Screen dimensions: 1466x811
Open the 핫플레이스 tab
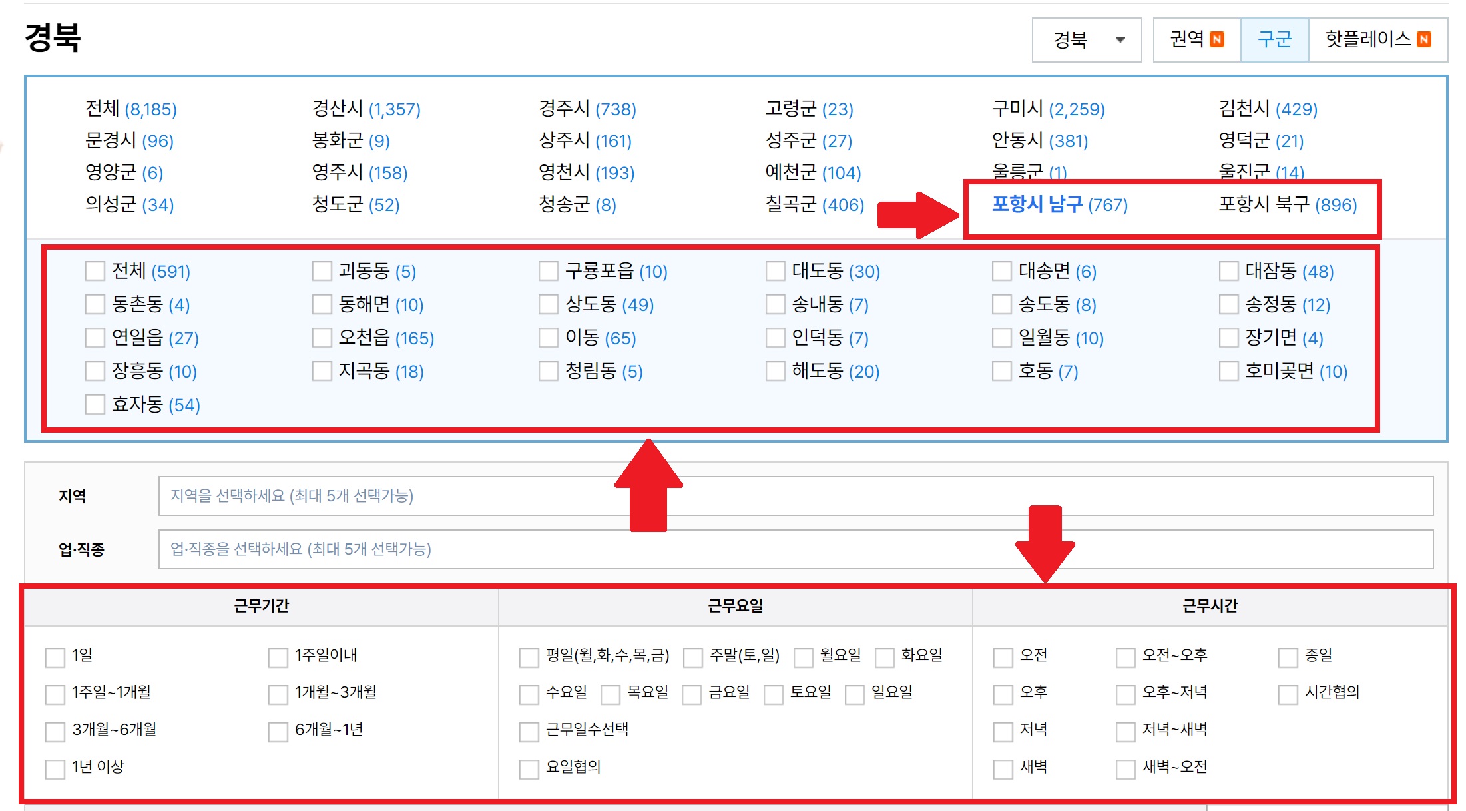(1377, 40)
